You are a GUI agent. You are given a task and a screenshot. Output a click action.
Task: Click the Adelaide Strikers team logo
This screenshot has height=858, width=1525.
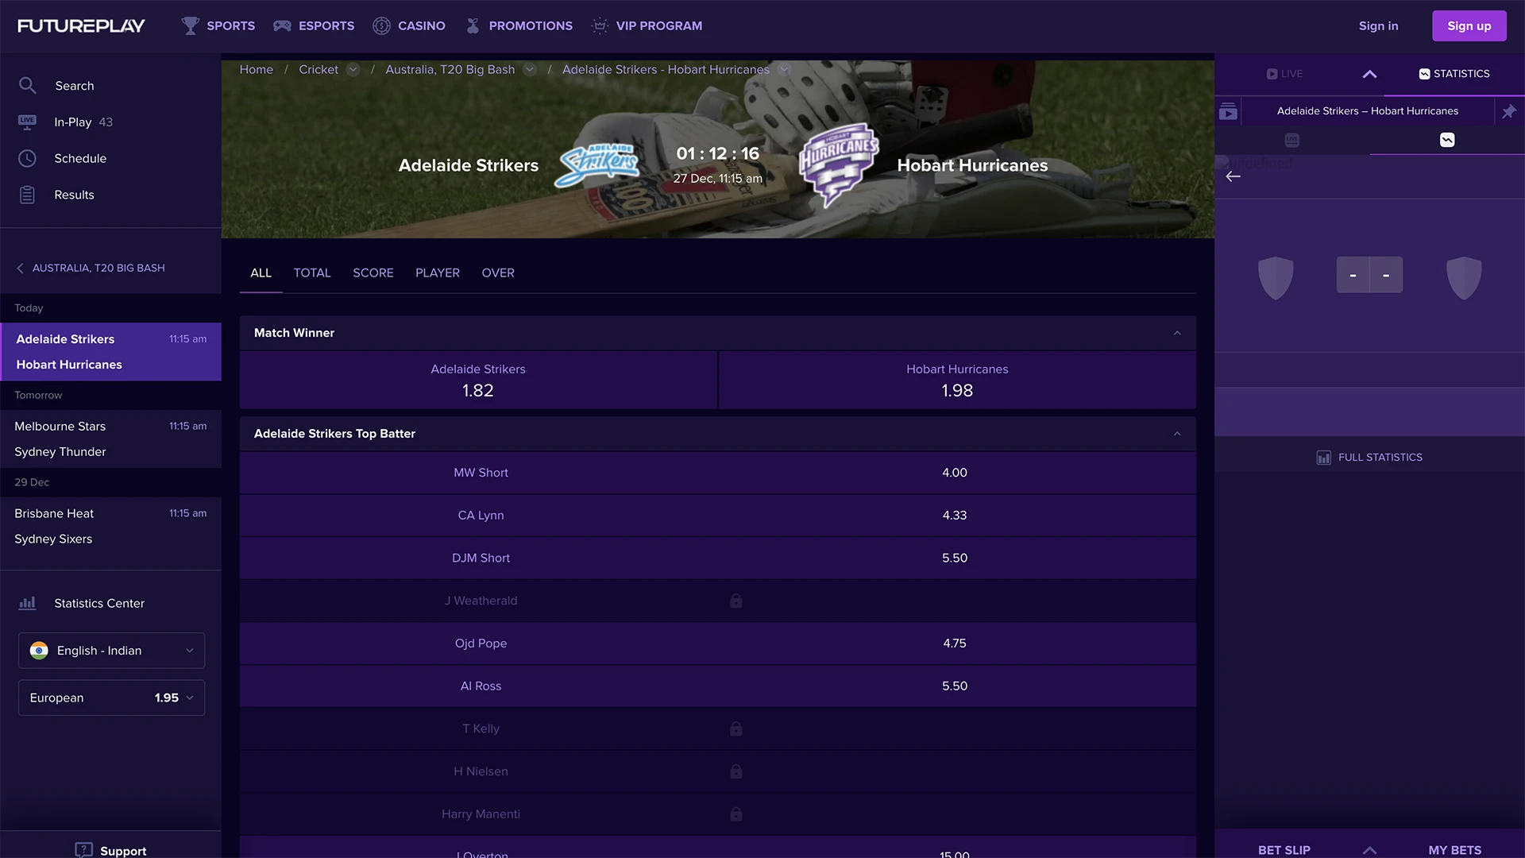point(599,165)
